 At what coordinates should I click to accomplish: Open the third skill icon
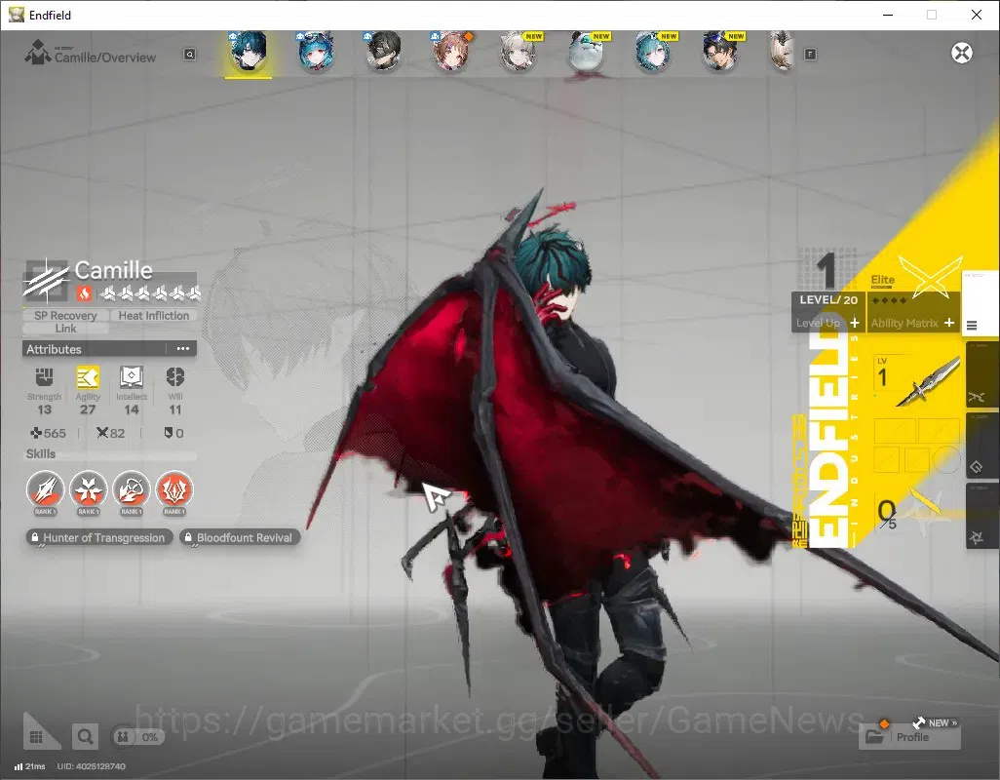point(132,489)
